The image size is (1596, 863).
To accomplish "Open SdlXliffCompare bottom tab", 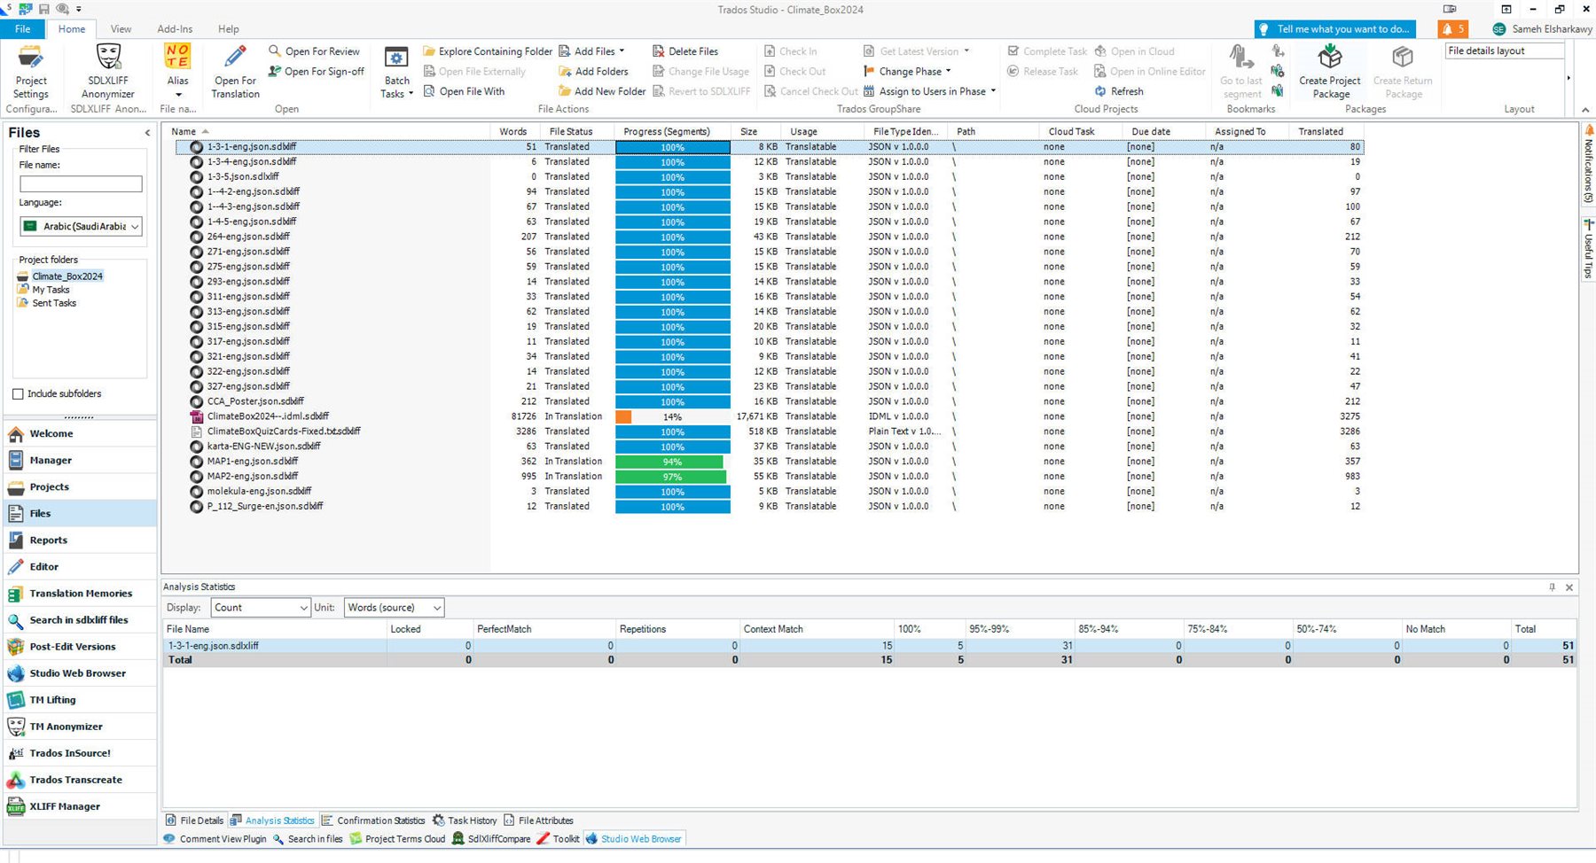I will [x=491, y=839].
